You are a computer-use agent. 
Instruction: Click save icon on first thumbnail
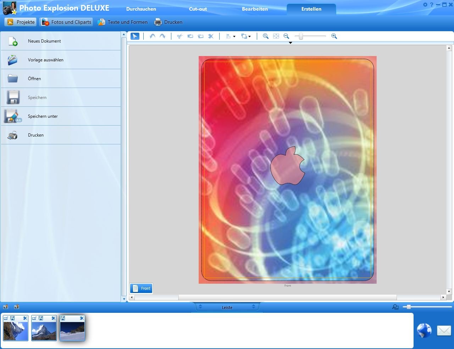point(12,318)
